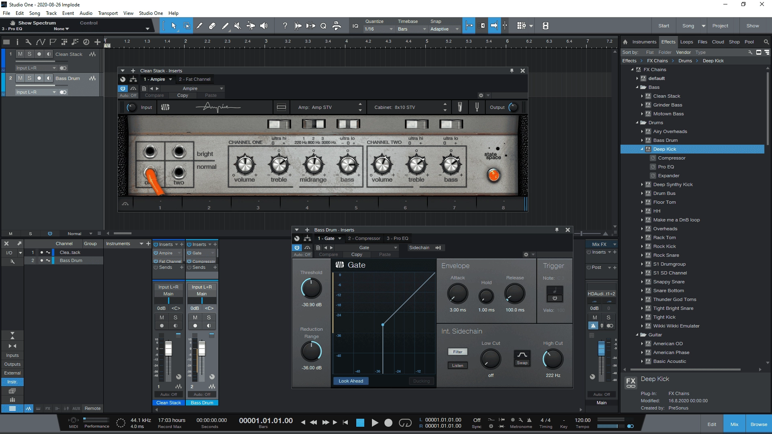Toggle sidechain Listen button
772x434 pixels.
coord(458,365)
